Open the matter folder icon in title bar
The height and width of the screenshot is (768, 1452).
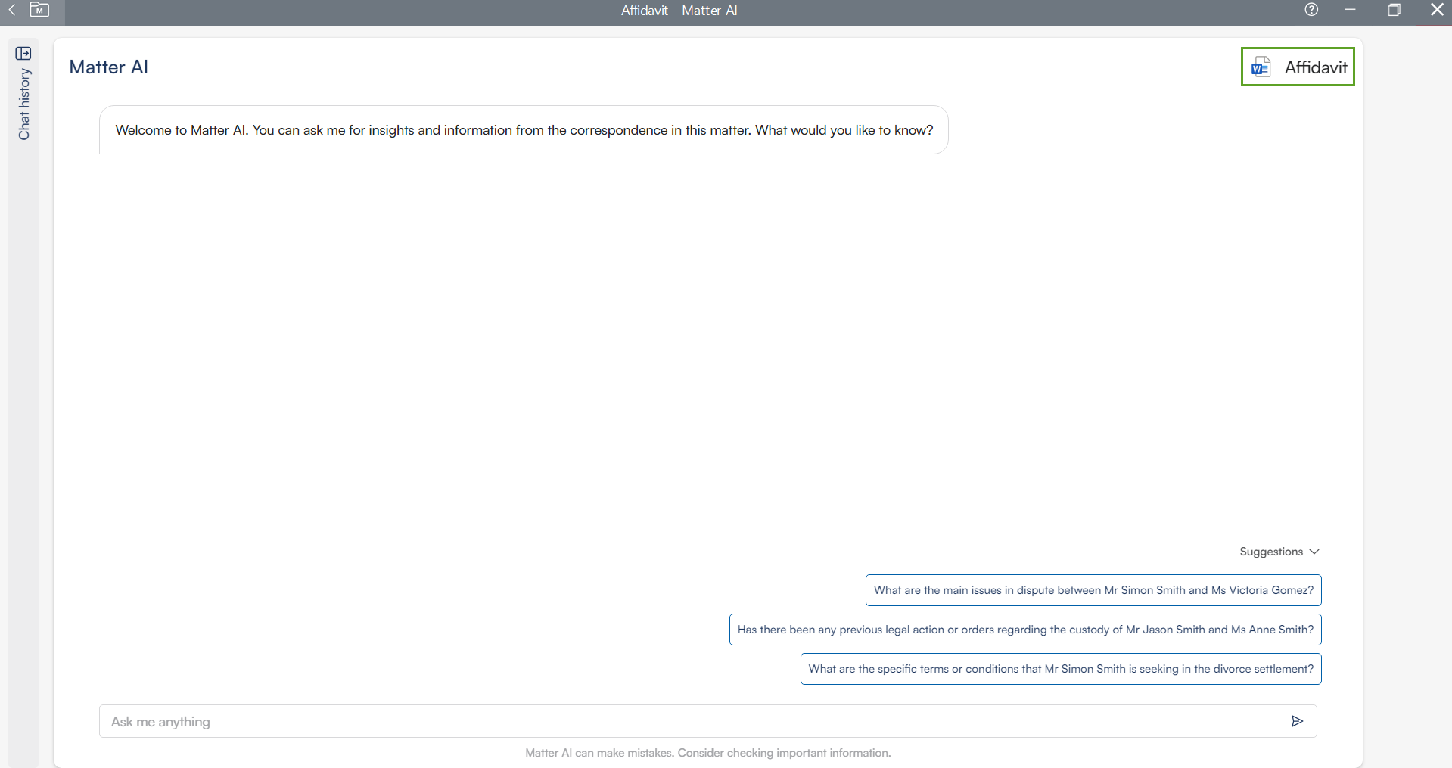(x=39, y=10)
